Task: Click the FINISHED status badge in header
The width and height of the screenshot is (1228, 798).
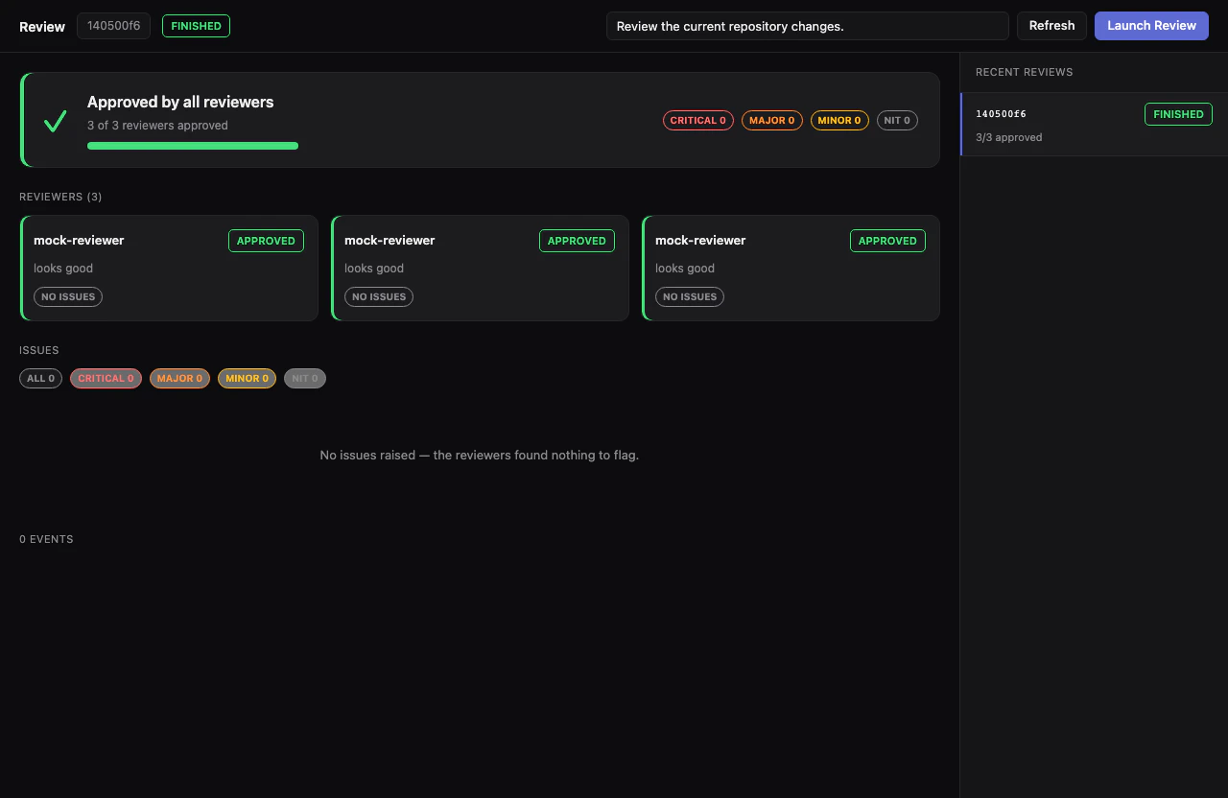Action: coord(196,26)
